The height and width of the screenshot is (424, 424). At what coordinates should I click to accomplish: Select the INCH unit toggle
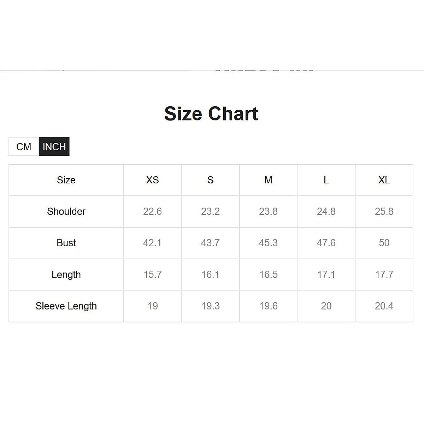click(x=54, y=147)
